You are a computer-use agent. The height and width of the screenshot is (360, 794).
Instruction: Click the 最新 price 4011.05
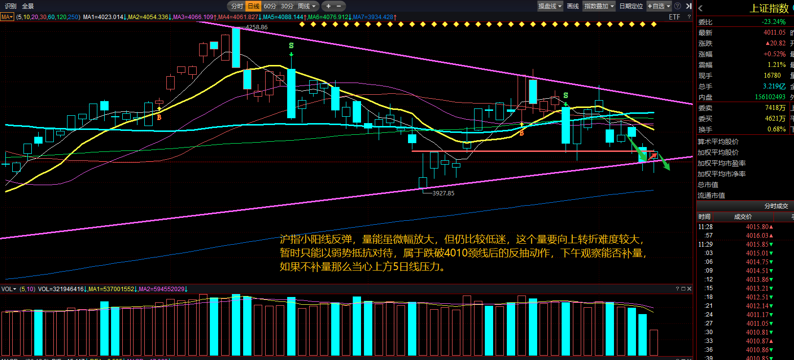pyautogui.click(x=774, y=33)
